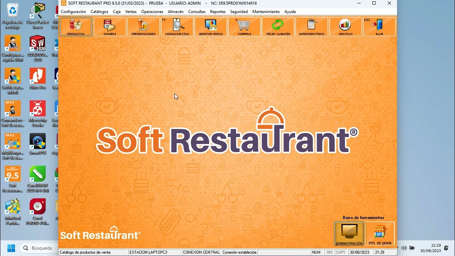Open the Configuración menu
Screen dimensions: 455x256
click(x=73, y=12)
